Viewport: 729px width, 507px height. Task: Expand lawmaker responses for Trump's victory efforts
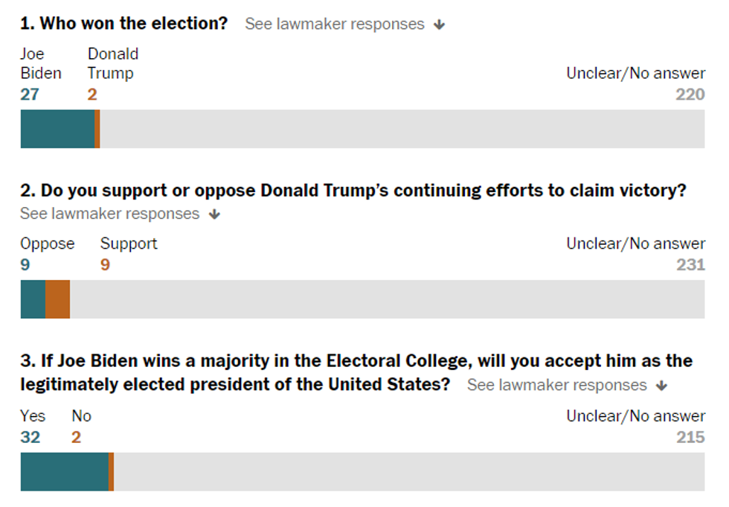[110, 214]
